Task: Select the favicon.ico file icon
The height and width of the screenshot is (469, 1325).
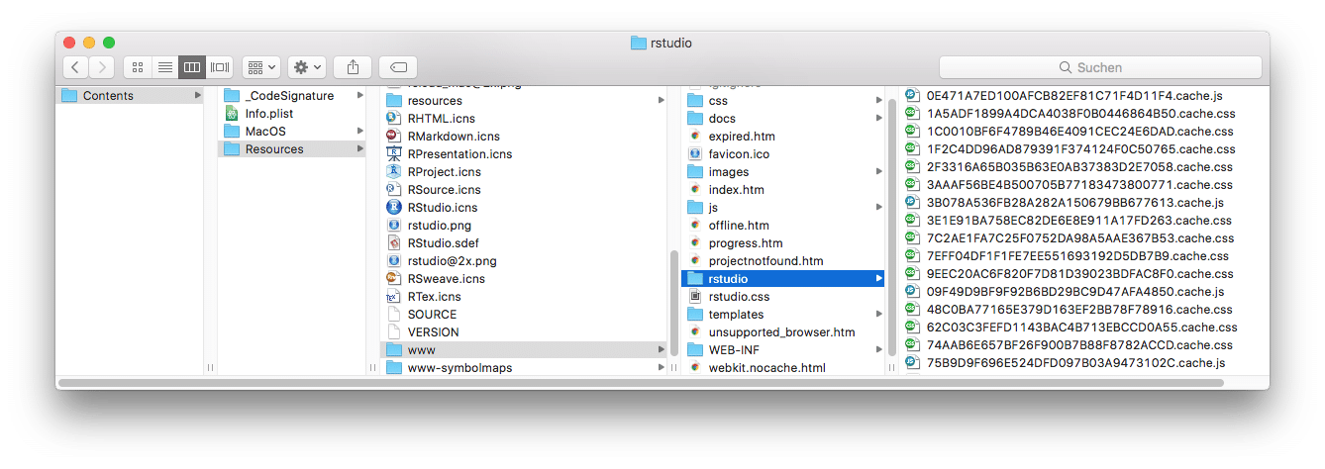Action: click(695, 154)
